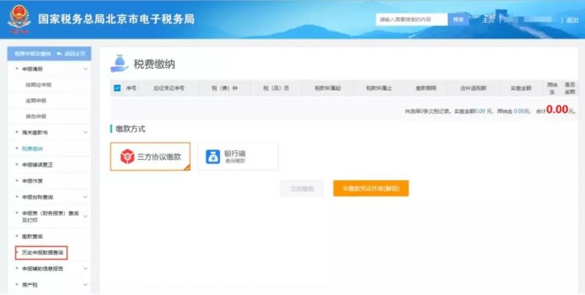The image size is (585, 295).
Task: Toggle the select-all checkbox in table header
Action: (117, 88)
